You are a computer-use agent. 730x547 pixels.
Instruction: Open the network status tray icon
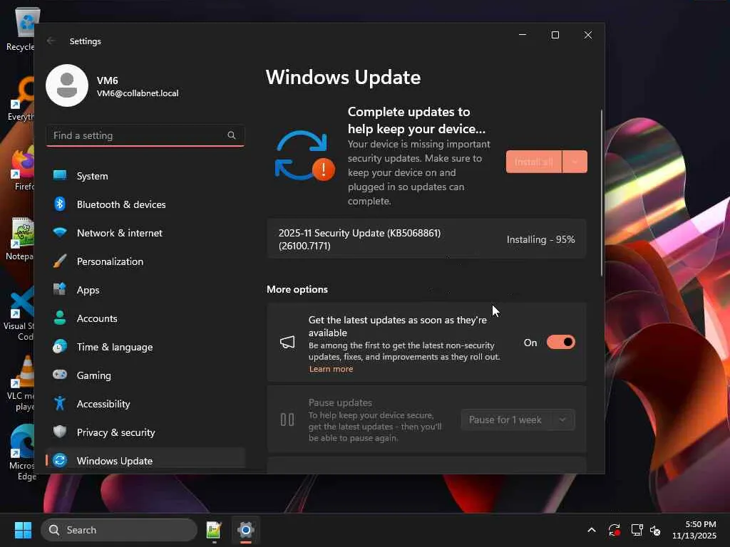[637, 530]
